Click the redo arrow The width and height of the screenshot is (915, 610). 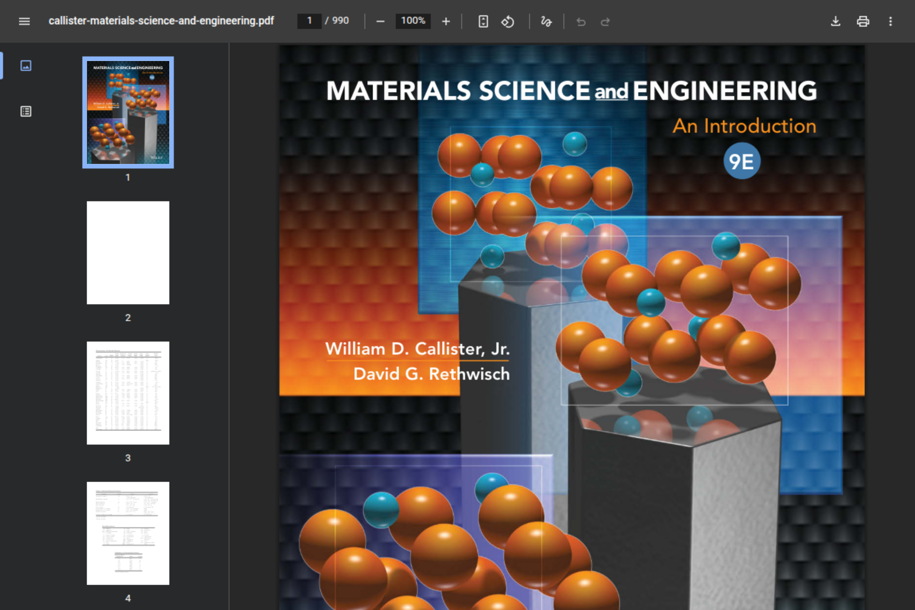tap(605, 22)
